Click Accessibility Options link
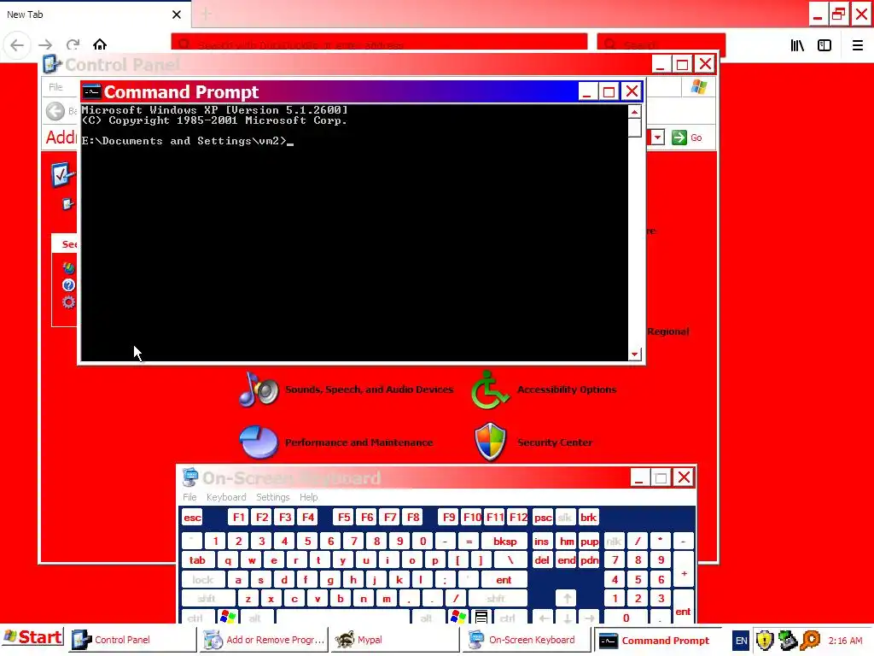874x656 pixels. click(567, 389)
